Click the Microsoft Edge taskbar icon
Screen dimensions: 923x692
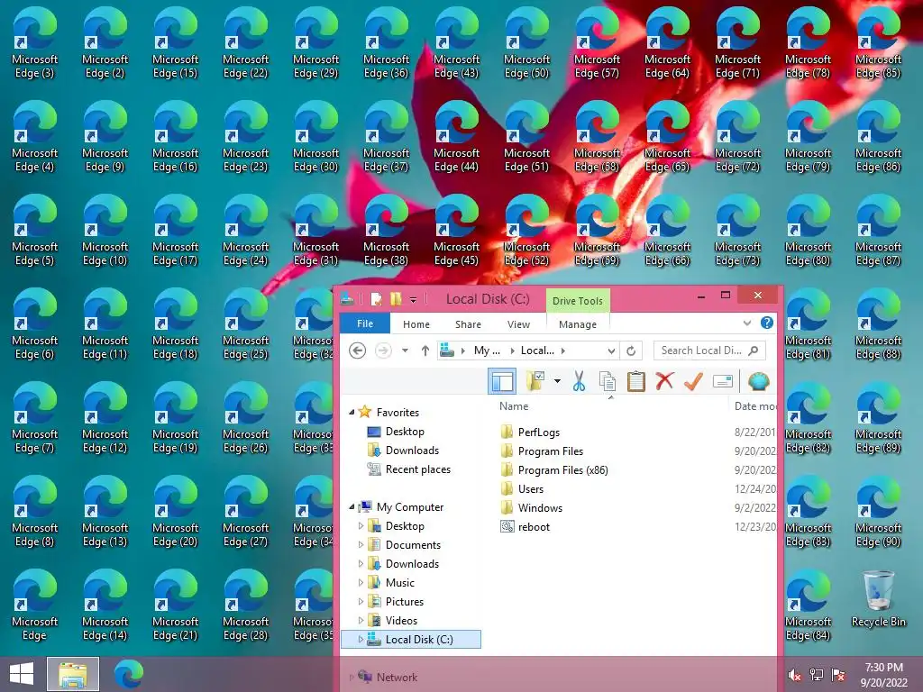click(x=128, y=674)
